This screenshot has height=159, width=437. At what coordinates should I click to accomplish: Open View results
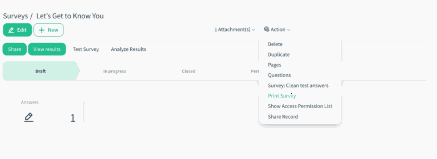(x=47, y=49)
